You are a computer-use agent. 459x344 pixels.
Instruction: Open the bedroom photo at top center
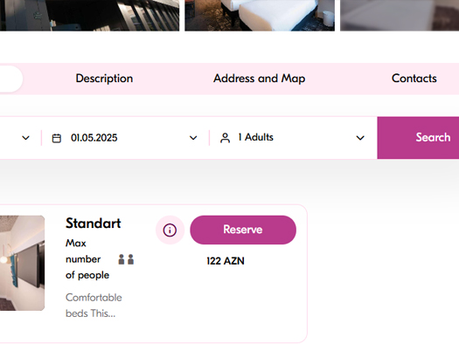click(x=260, y=15)
